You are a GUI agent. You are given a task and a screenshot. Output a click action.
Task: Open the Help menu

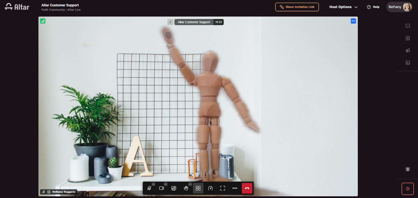pyautogui.click(x=373, y=7)
